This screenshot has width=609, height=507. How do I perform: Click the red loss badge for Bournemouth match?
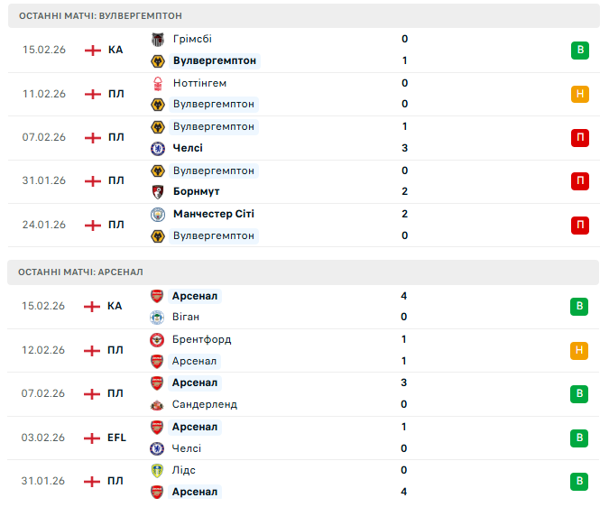[580, 181]
